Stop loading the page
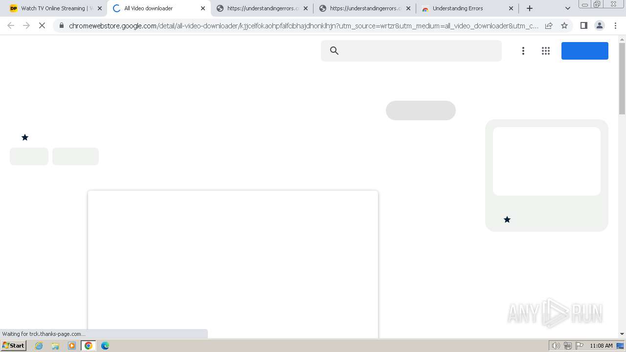Image resolution: width=626 pixels, height=352 pixels. pyautogui.click(x=42, y=25)
